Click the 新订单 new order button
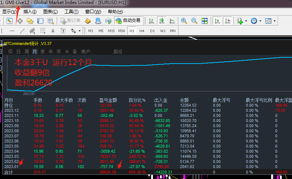The height and width of the screenshot is (179, 292). (x=70, y=21)
